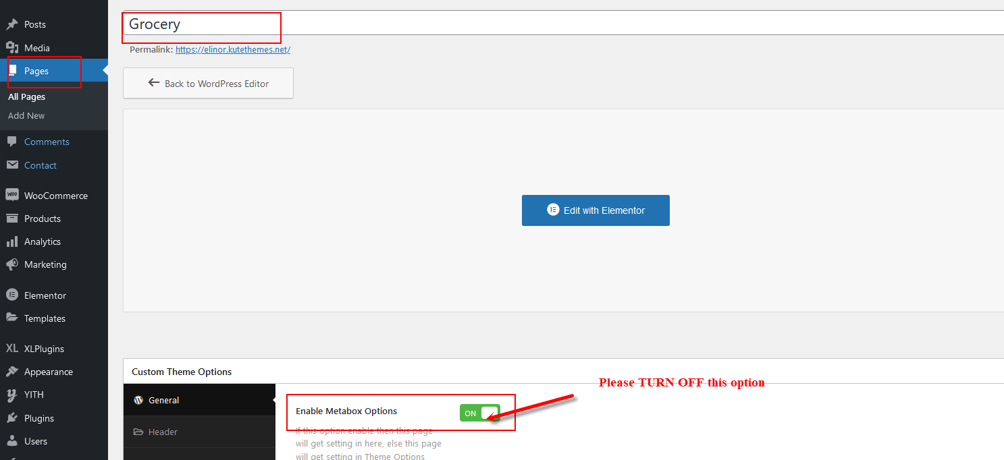1004x460 pixels.
Task: Turn off Enable Metabox Options switch
Action: tap(479, 413)
